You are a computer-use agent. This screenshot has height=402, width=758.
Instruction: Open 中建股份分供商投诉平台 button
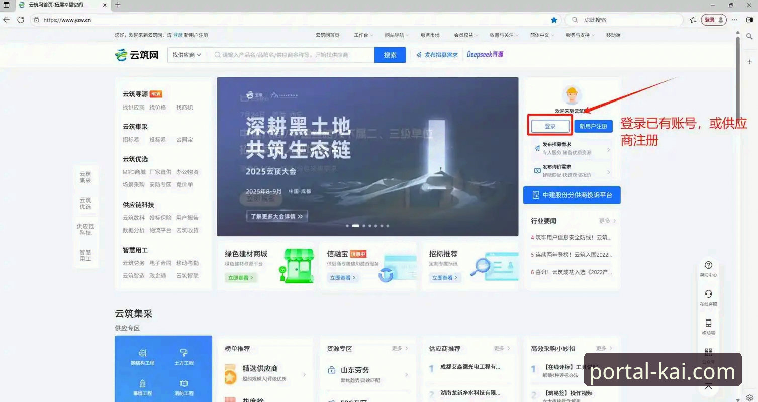[x=572, y=195]
